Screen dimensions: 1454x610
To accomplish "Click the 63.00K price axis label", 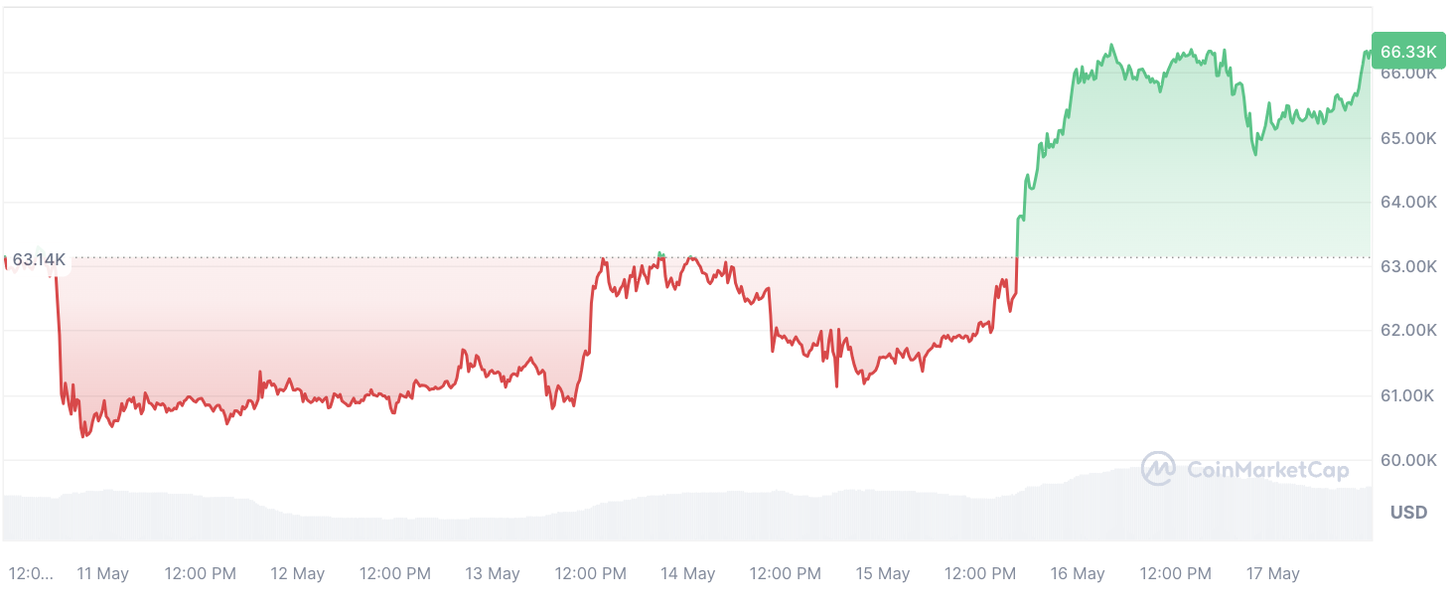I will tap(1408, 267).
